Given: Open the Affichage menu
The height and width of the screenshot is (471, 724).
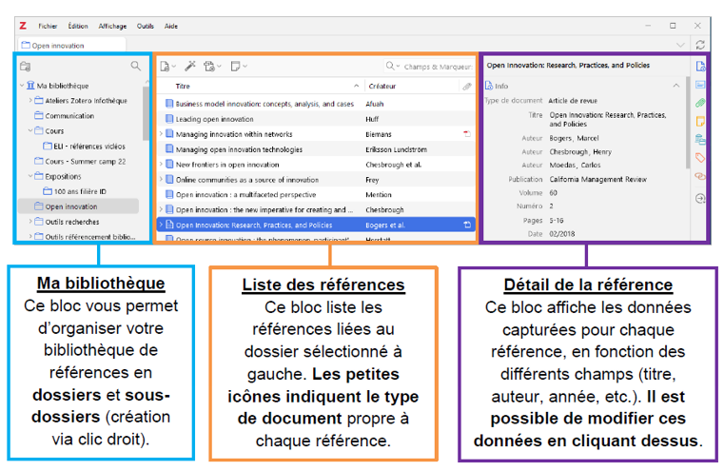Looking at the screenshot, I should click(x=112, y=26).
